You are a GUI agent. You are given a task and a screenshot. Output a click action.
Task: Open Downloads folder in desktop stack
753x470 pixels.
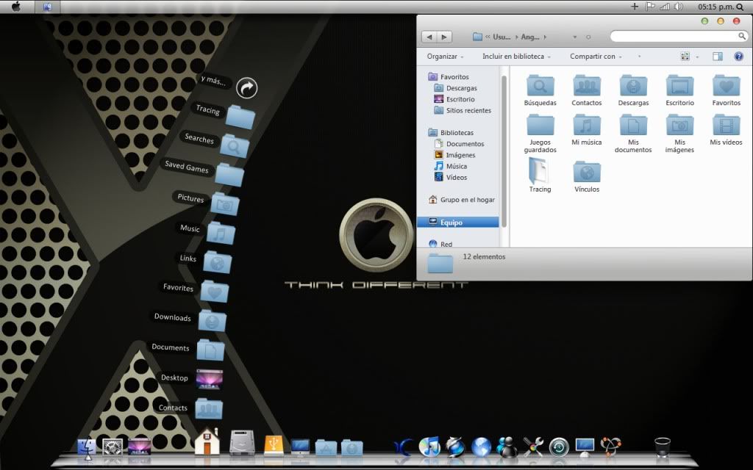pyautogui.click(x=212, y=320)
